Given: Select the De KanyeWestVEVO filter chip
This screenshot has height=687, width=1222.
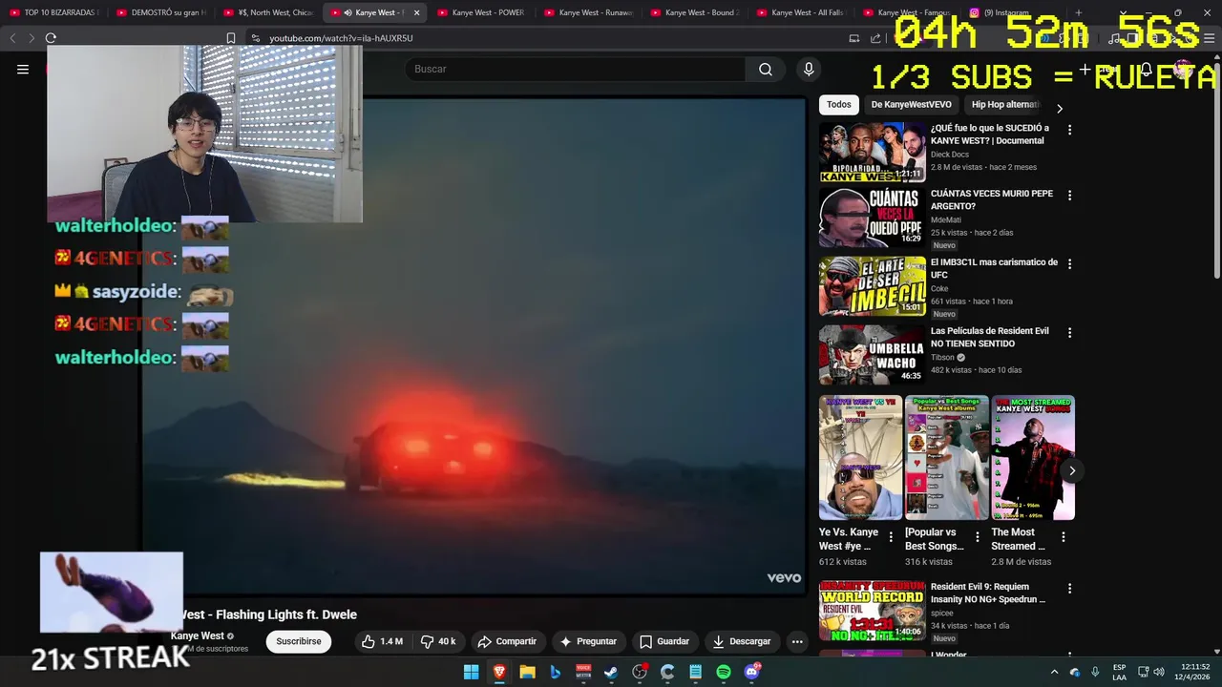Looking at the screenshot, I should click(x=911, y=104).
